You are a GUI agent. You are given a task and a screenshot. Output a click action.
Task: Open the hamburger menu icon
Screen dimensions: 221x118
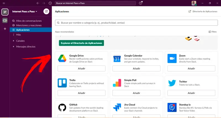4,3
